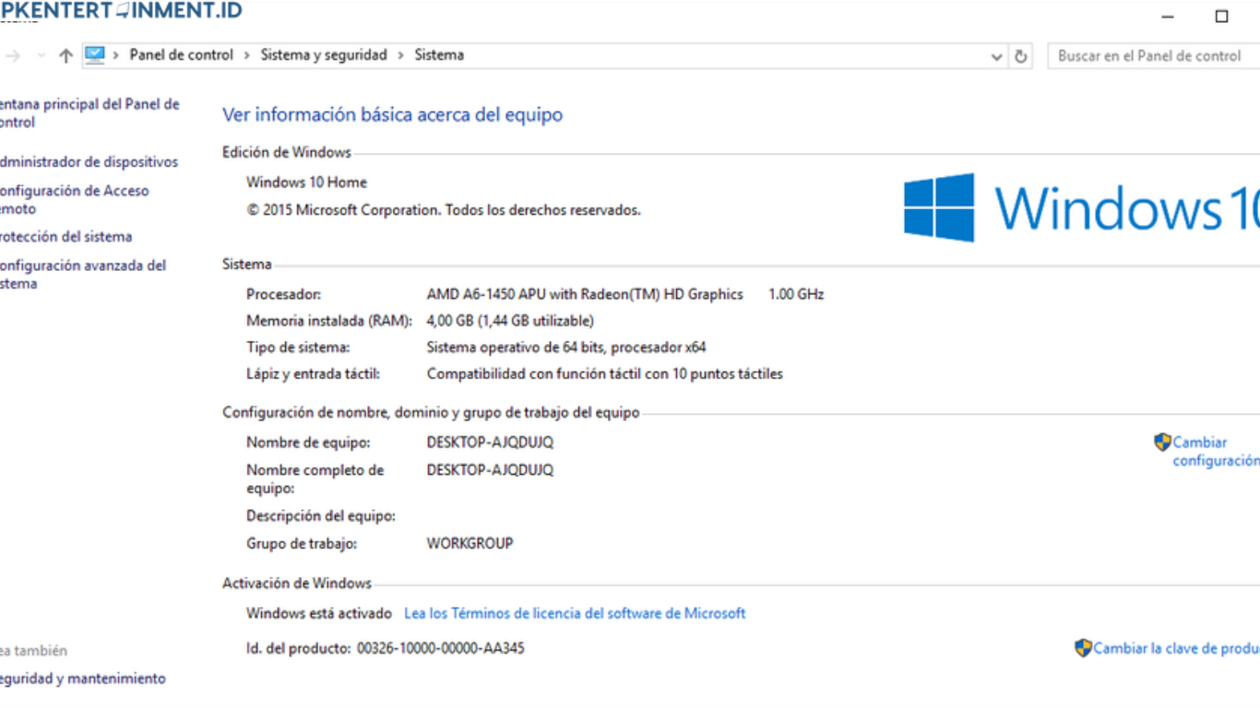The height and width of the screenshot is (708, 1260).
Task: Click 'DESKTOP-AJQDUJQ' next to 'Nombre completo de equipo'
Action: click(490, 470)
